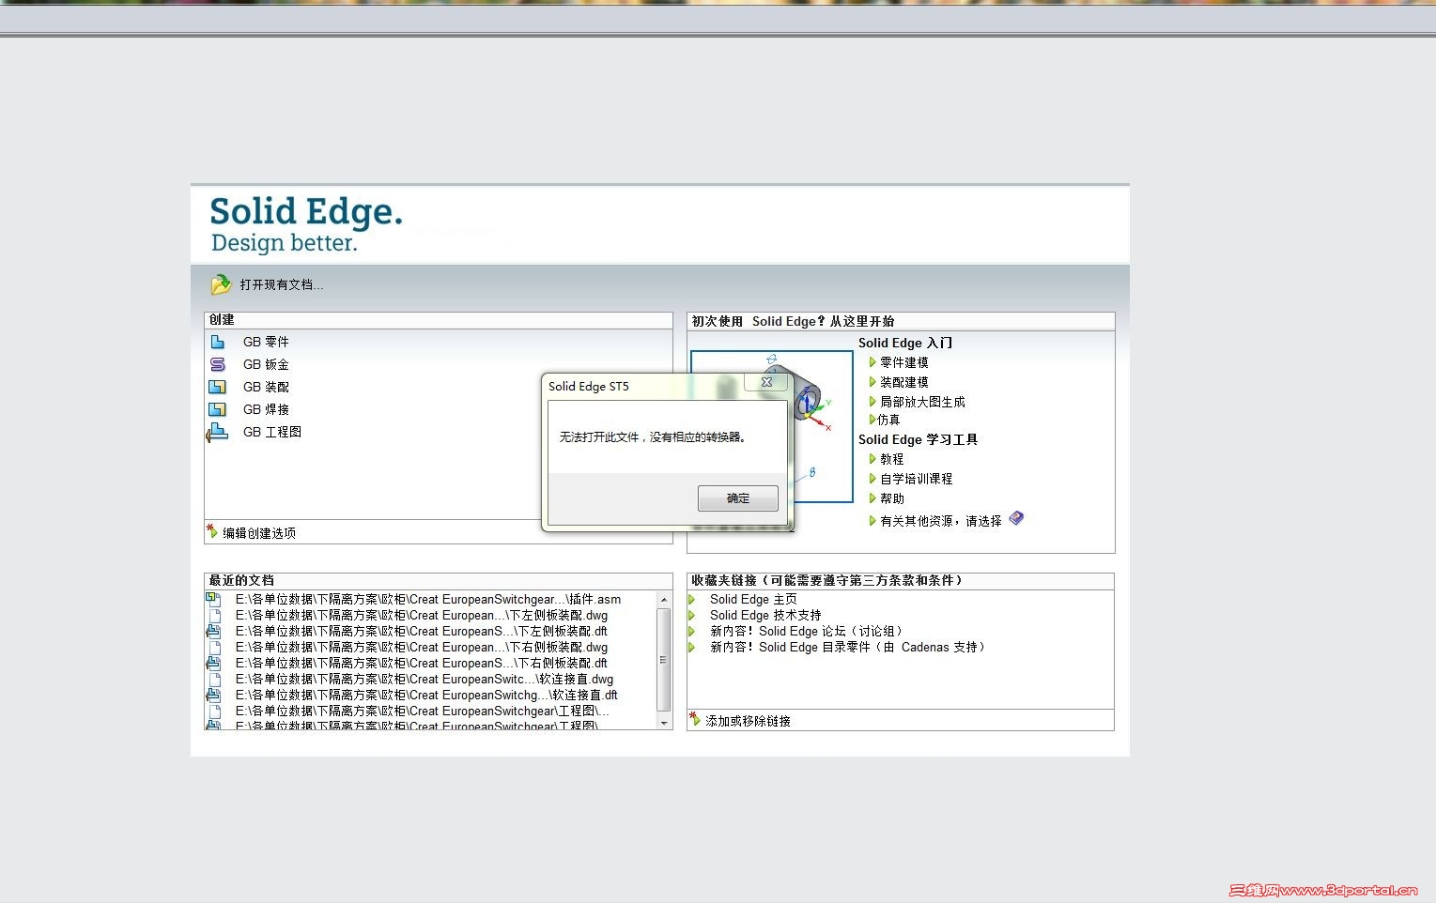Open recent file 下右侧板装配.dwg

coord(421,647)
